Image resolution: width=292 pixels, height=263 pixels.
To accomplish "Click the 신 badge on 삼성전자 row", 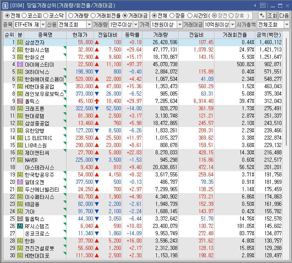I will tap(20, 42).
